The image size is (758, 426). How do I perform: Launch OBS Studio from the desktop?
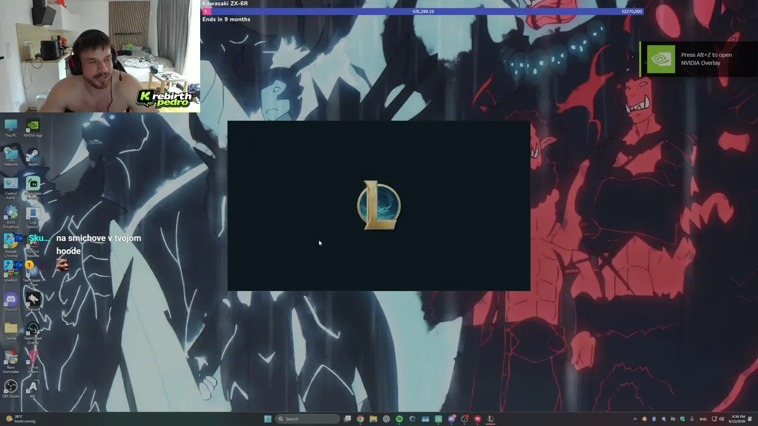[x=11, y=389]
